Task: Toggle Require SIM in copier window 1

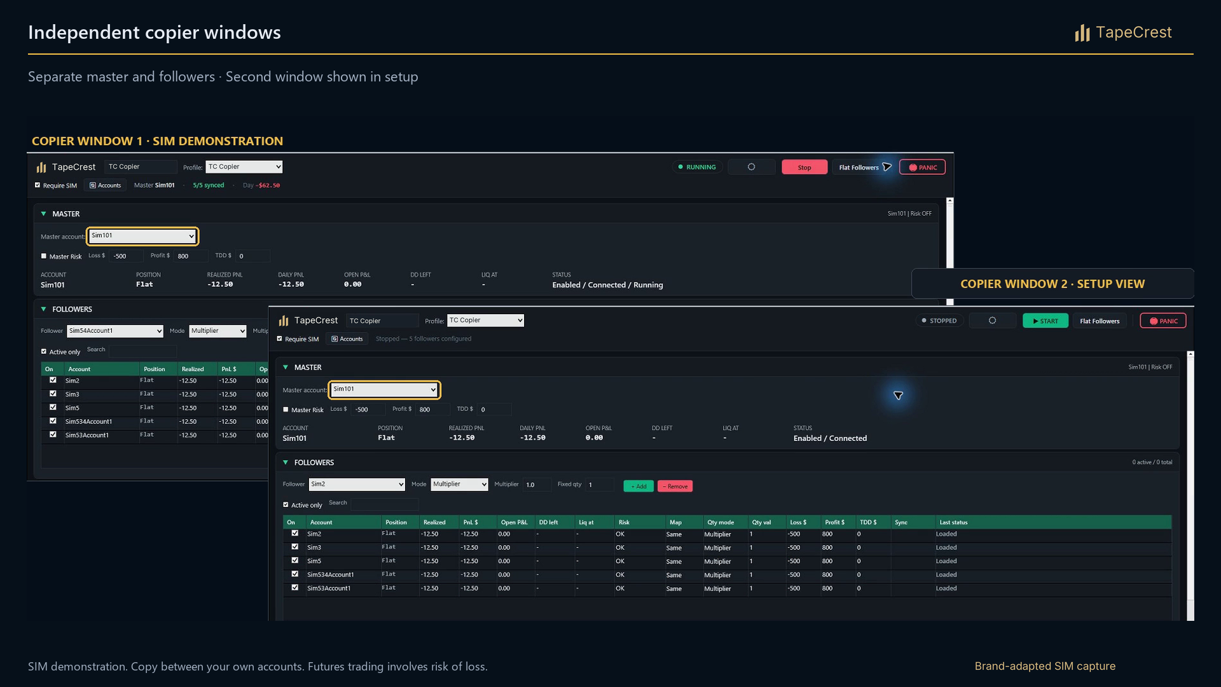Action: click(x=38, y=185)
